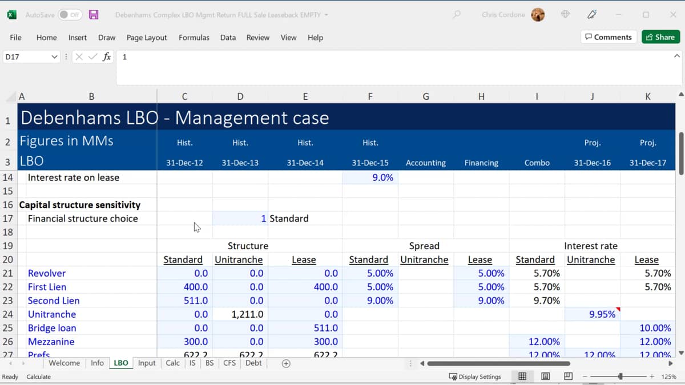
Task: Click the Insert Function fx icon
Action: click(x=107, y=57)
